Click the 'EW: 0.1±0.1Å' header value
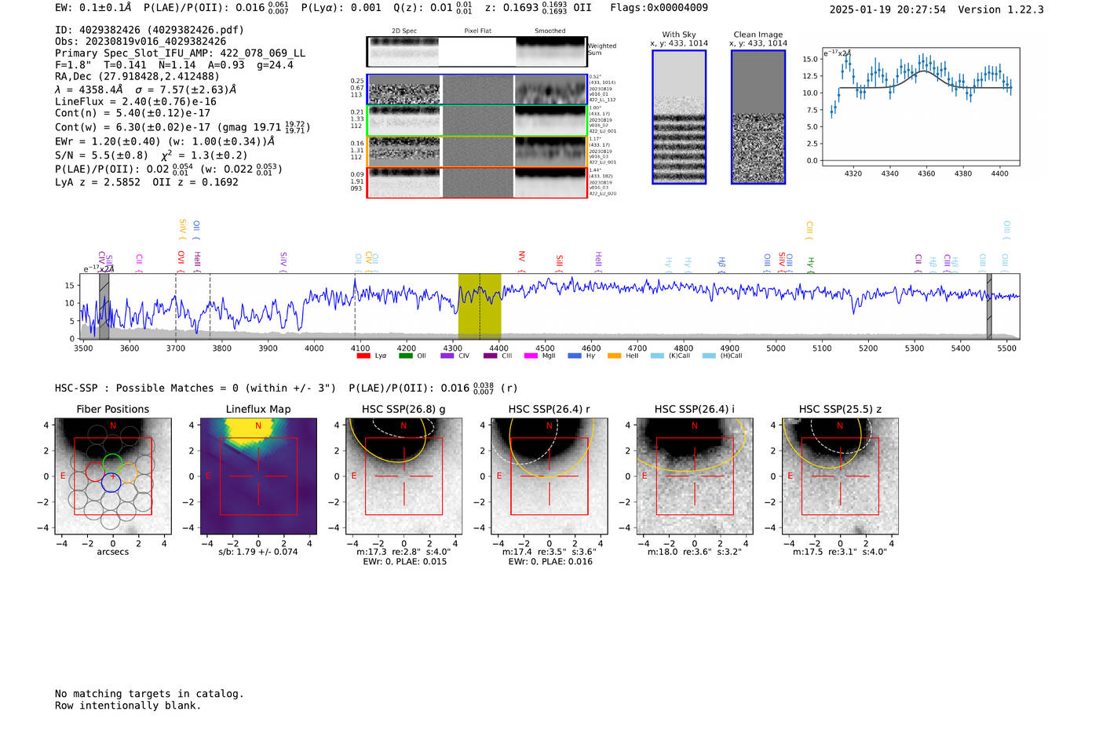 click(x=93, y=8)
